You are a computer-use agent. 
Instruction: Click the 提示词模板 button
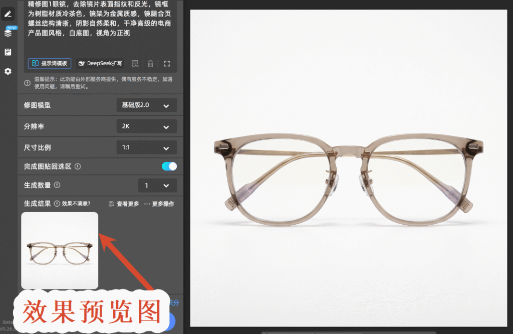(50, 63)
